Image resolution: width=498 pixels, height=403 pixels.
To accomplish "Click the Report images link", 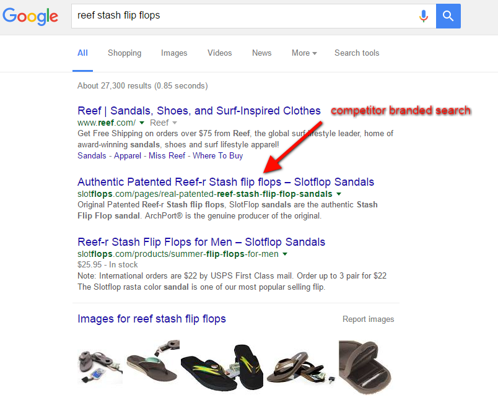I will pos(368,319).
